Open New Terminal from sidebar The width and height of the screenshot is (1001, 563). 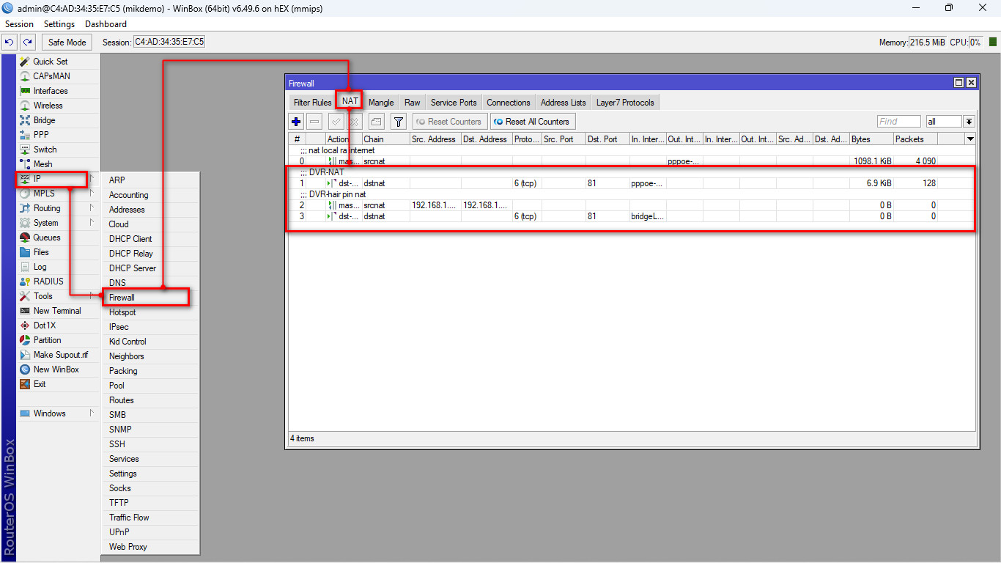tap(56, 311)
